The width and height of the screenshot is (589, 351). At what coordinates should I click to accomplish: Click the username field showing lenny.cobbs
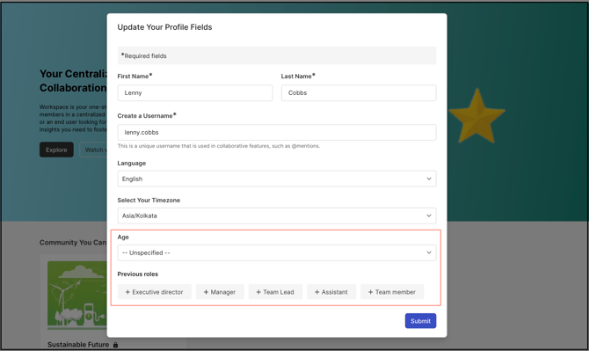click(x=277, y=132)
